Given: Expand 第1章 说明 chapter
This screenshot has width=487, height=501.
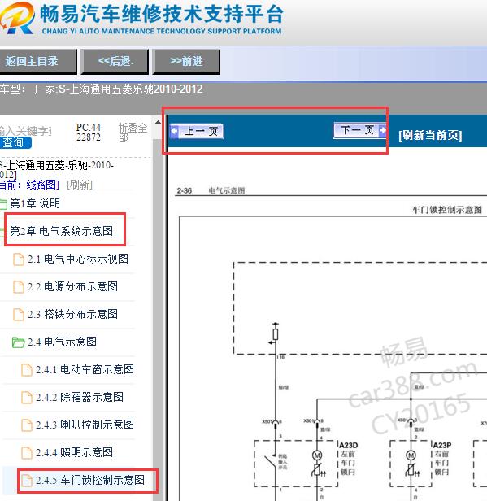Looking at the screenshot, I should pyautogui.click(x=35, y=203).
